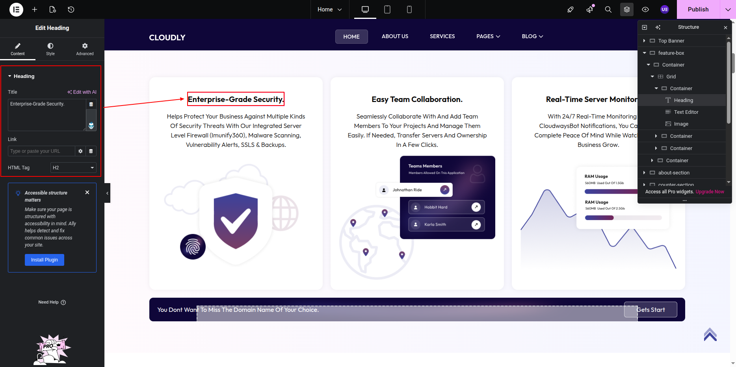Click the rocket what's new icon

(571, 9)
